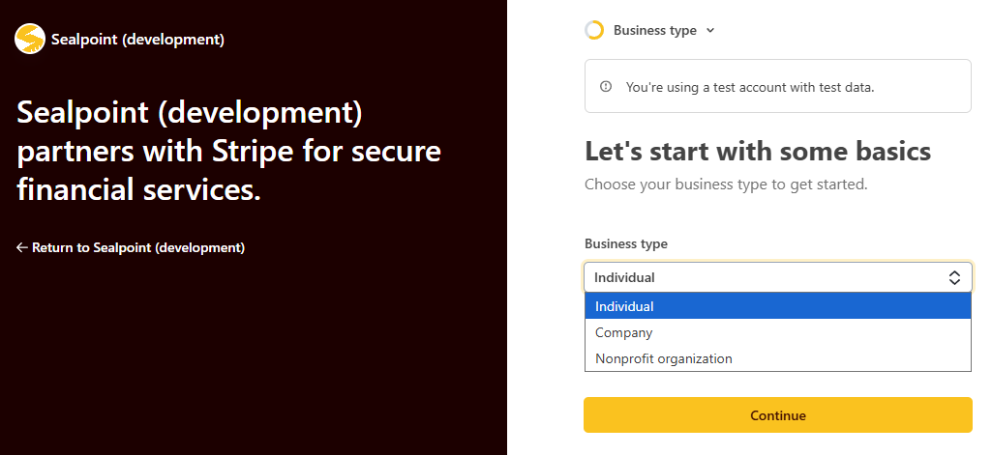Follow the Return to Sealpoint (development) link

(x=131, y=247)
